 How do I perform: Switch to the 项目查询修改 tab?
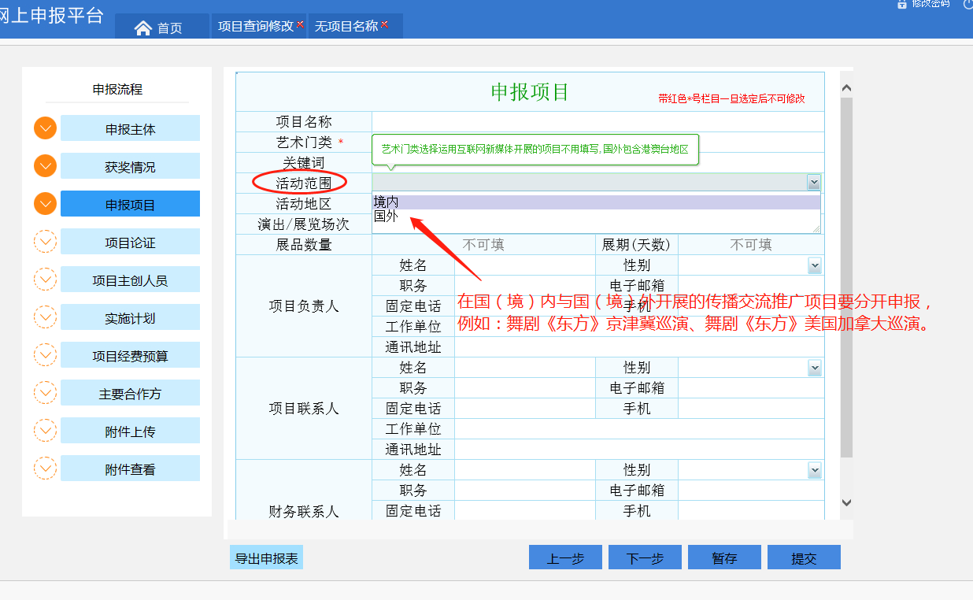[x=255, y=26]
